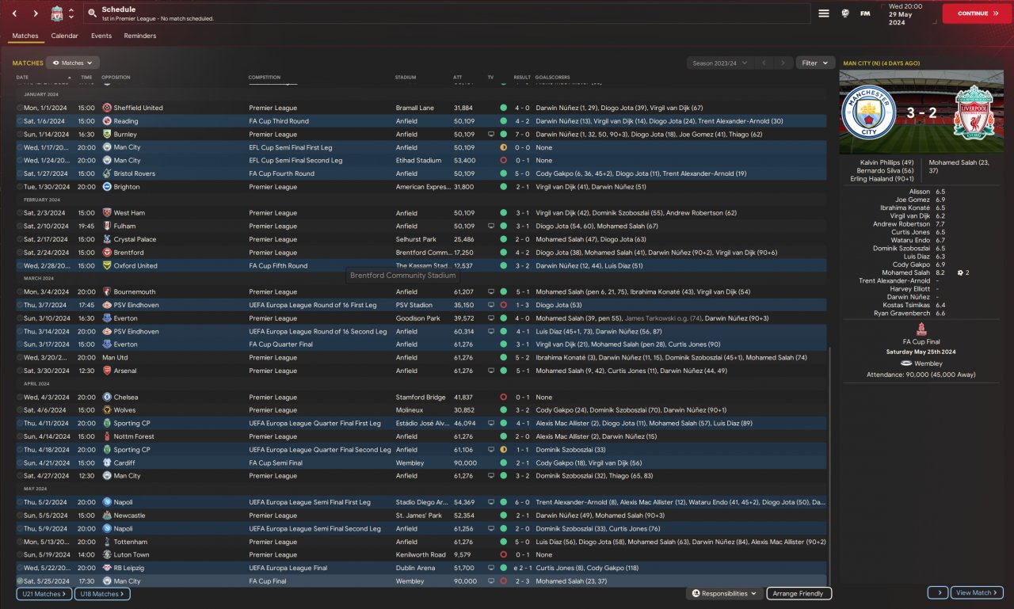
Task: Click the club switcher up/down chevrons
Action: click(x=71, y=13)
